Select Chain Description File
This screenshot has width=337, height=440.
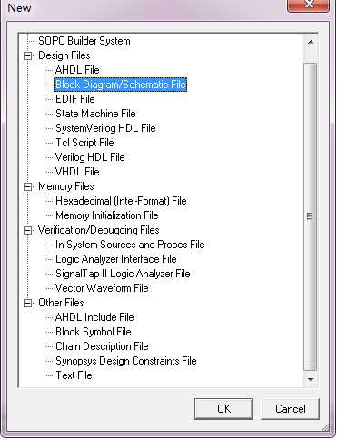tap(102, 346)
